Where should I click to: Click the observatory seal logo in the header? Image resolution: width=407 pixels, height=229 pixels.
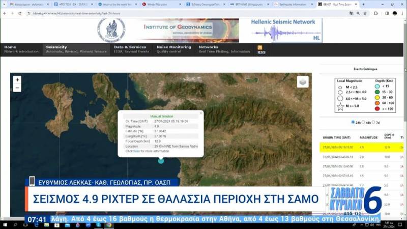[111, 30]
